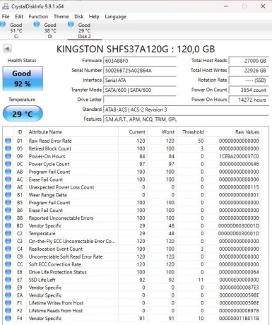The image size is (272, 325).
Task: Open the Function menu
Action: (38, 17)
